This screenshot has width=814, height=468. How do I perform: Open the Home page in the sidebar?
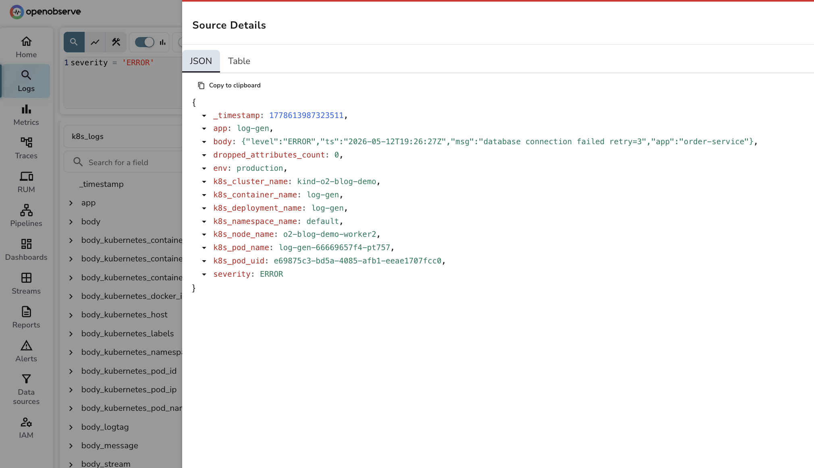(x=26, y=47)
